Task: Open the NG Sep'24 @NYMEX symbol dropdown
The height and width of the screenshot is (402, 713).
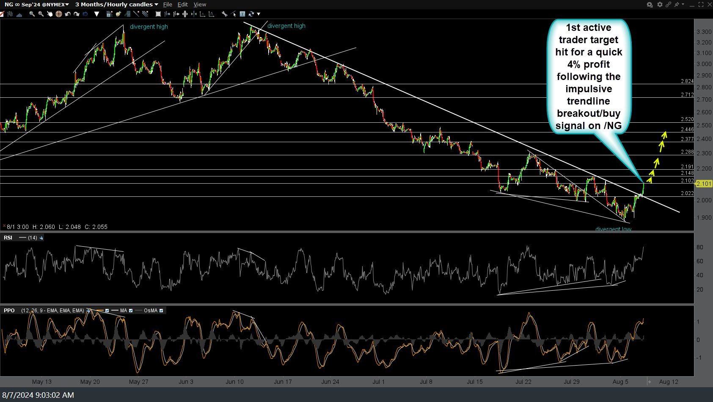Action: tap(36, 4)
